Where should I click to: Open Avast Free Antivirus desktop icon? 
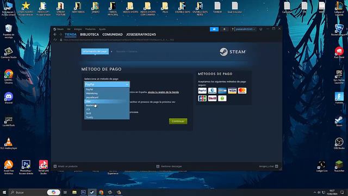pos(9,167)
